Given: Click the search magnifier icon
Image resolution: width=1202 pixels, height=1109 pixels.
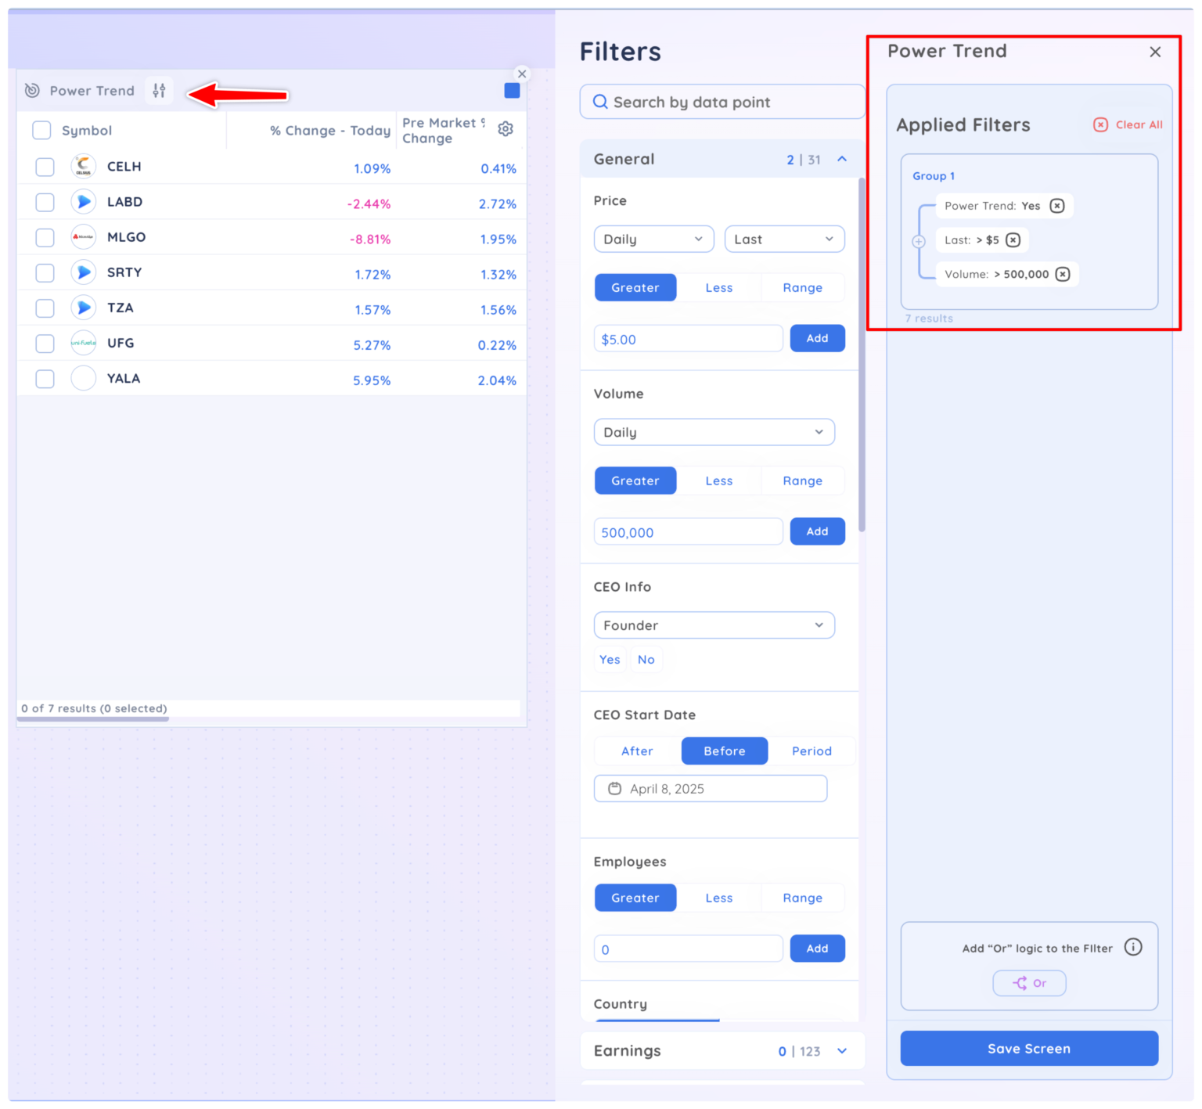Looking at the screenshot, I should click(x=600, y=102).
